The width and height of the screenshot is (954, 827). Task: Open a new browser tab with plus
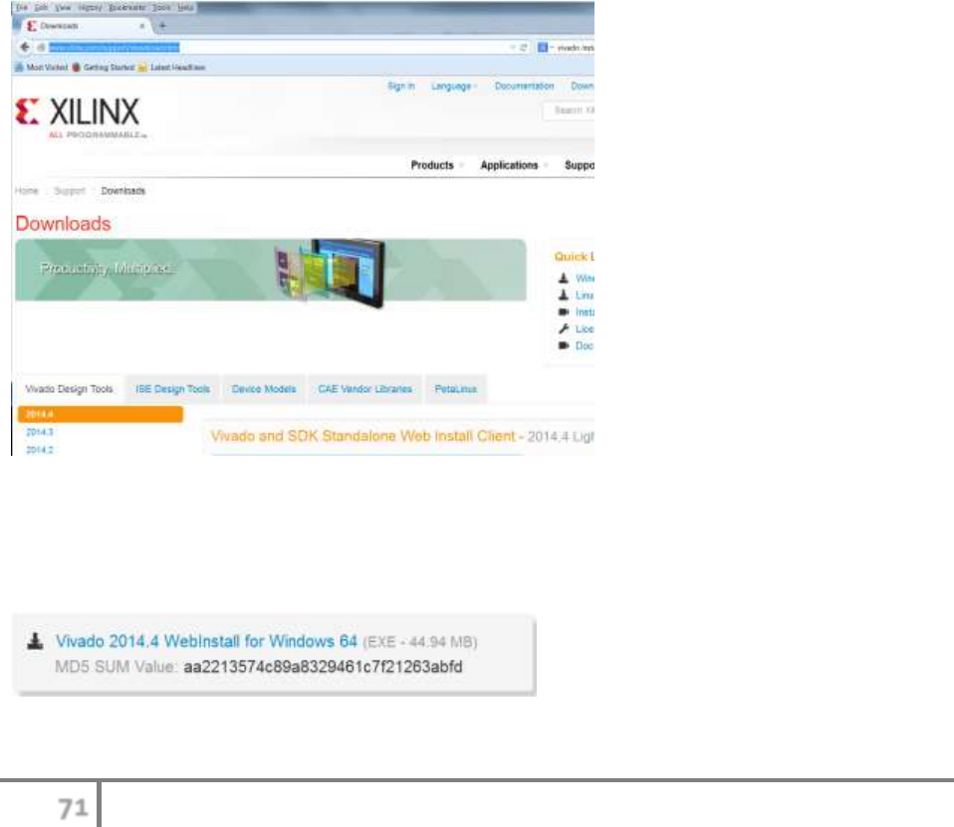pyautogui.click(x=162, y=26)
